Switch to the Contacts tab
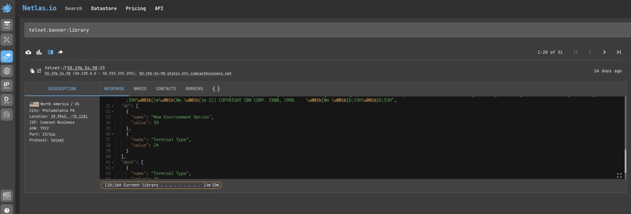631x214 pixels. 166,89
